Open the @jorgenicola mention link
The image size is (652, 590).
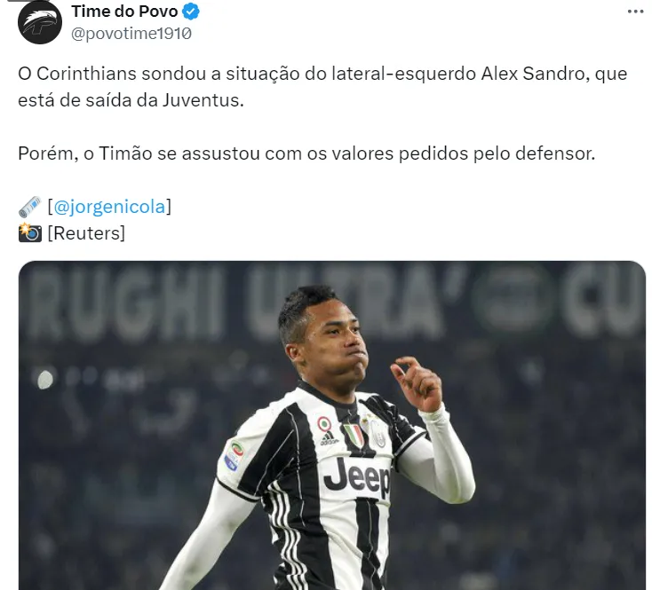[x=109, y=207]
